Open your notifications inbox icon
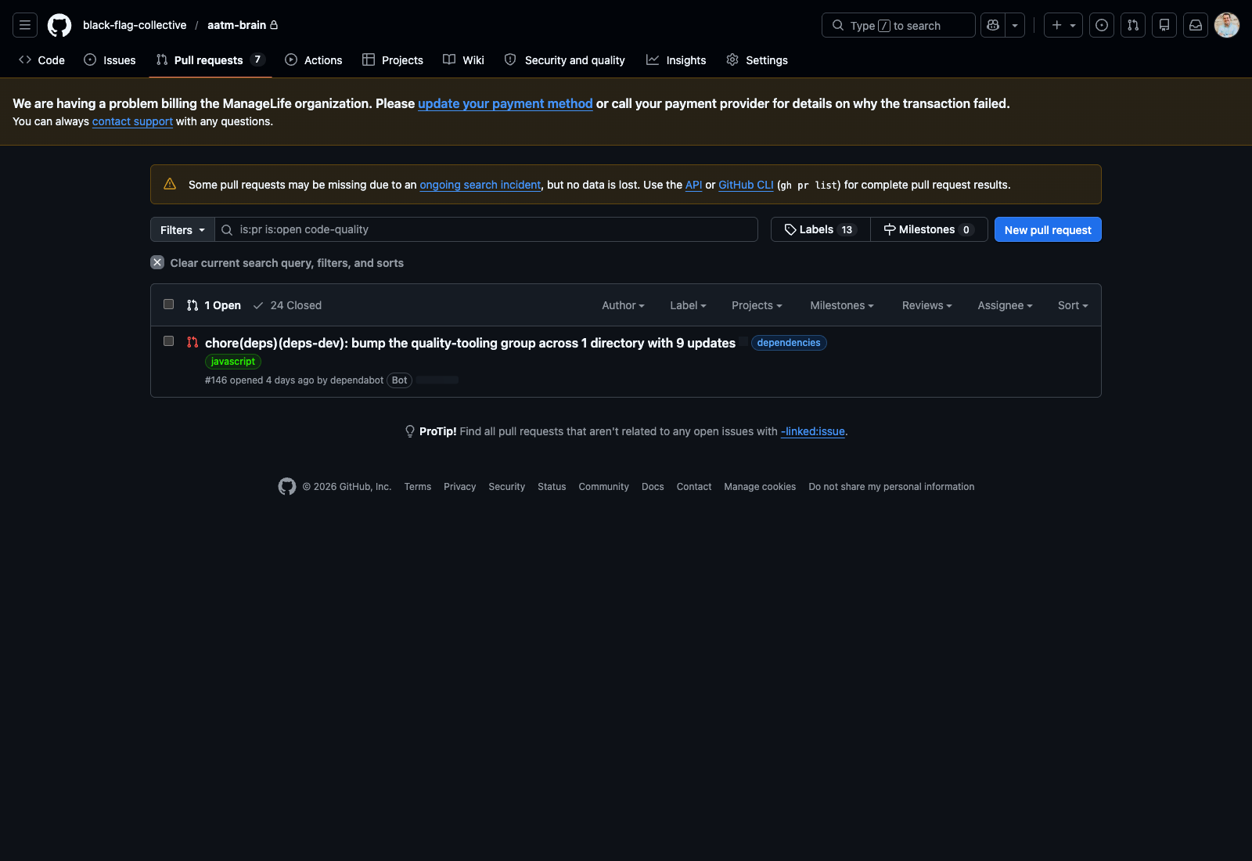This screenshot has width=1252, height=861. coord(1195,24)
